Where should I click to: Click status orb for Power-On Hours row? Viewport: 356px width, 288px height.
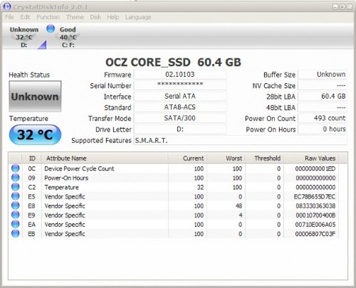[15, 177]
